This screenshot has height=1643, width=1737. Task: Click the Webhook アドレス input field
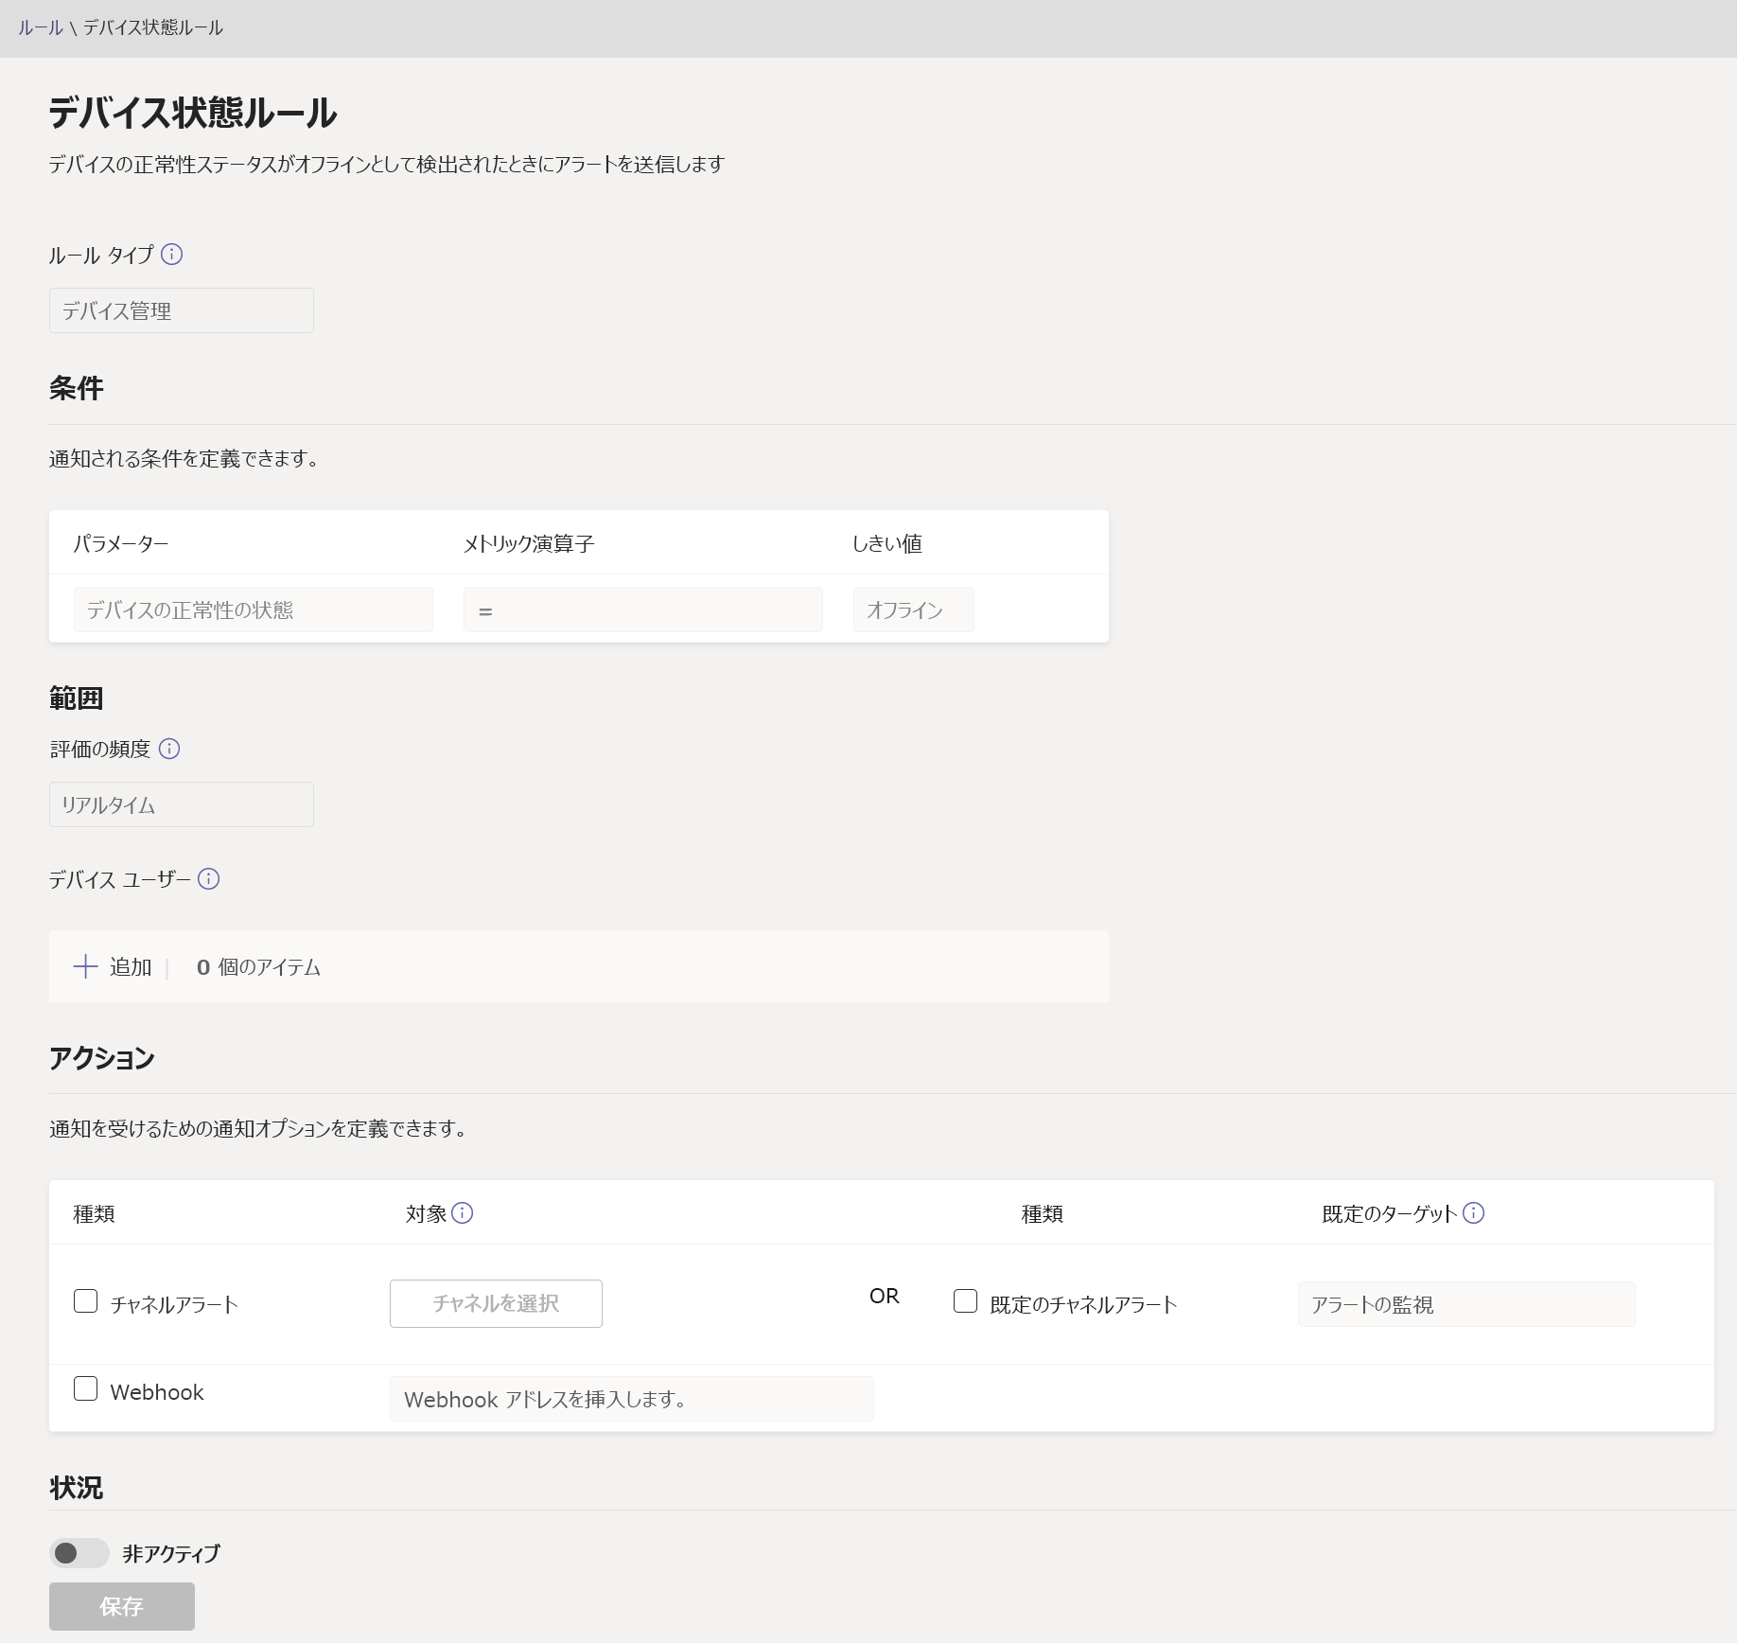[632, 1399]
